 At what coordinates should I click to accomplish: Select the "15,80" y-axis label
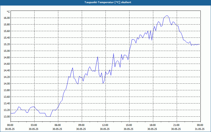(x=7, y=25)
